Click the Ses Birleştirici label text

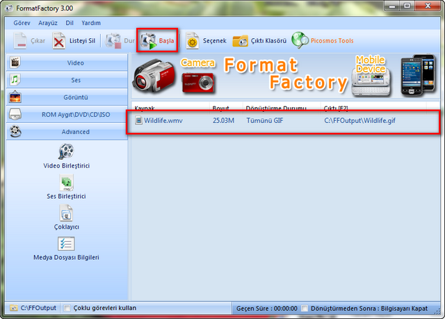coord(67,196)
